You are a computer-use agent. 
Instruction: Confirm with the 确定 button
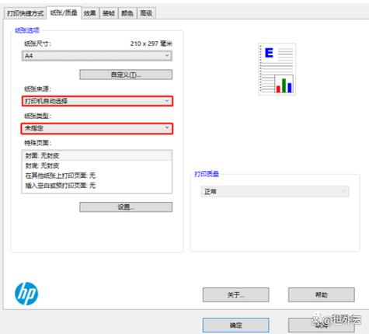coord(235,325)
